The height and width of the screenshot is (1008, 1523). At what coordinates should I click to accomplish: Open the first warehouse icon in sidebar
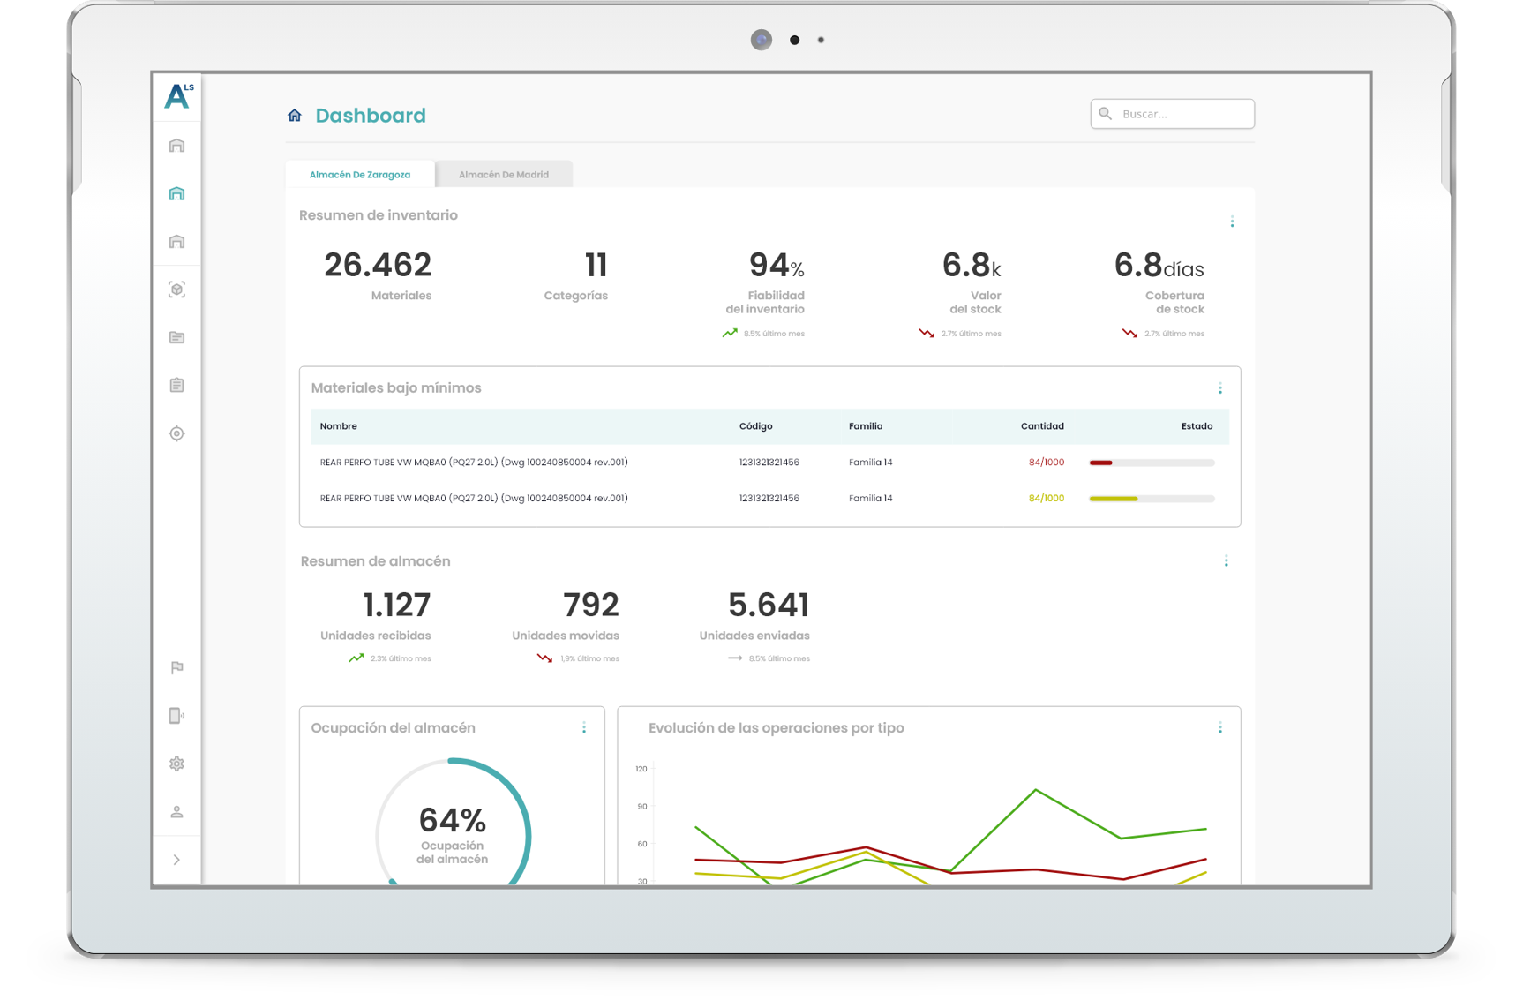coord(176,146)
